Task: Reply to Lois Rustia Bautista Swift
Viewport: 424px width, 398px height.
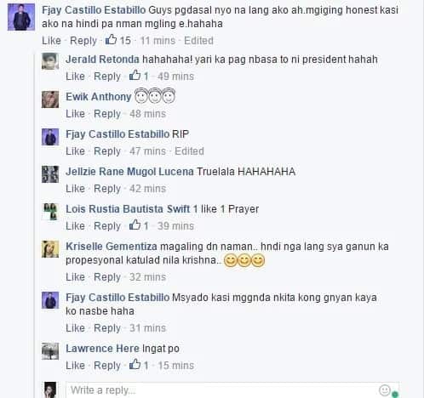Action: [x=107, y=225]
